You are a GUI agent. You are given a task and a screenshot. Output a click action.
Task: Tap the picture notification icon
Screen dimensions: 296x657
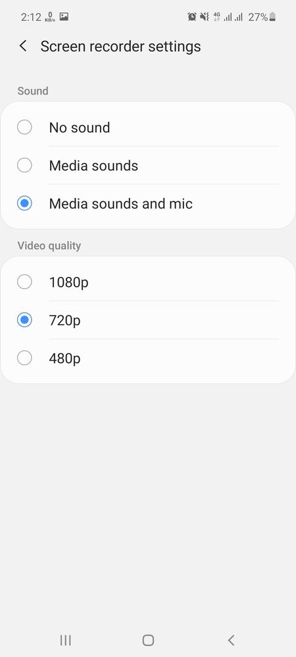pyautogui.click(x=64, y=16)
